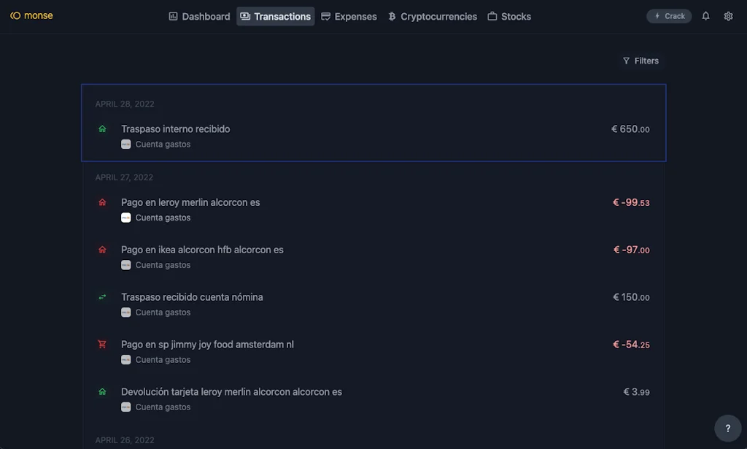This screenshot has height=449, width=747.
Task: Open the Transactions tab
Action: click(x=276, y=15)
